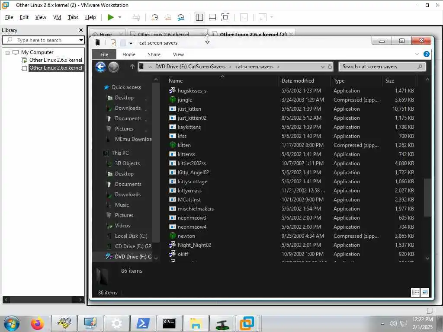
Task: Open the VMware View menu
Action: click(x=41, y=17)
